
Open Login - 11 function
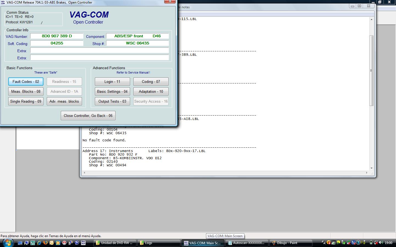112,82
